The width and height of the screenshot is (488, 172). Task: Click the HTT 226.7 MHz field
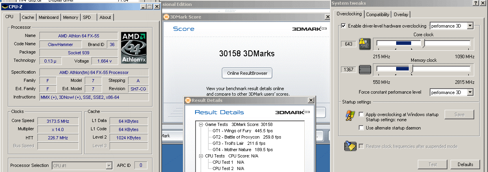pyautogui.click(x=59, y=138)
